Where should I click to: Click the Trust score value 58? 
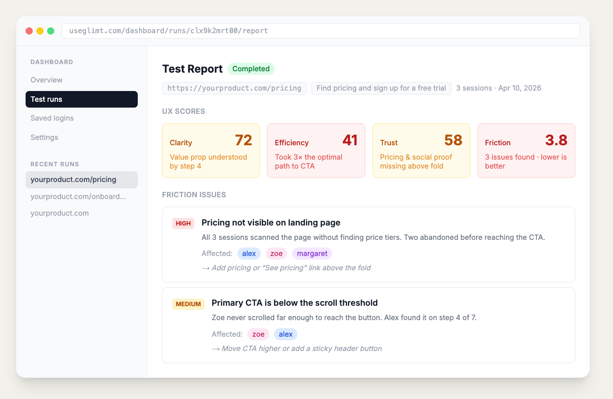tap(453, 140)
